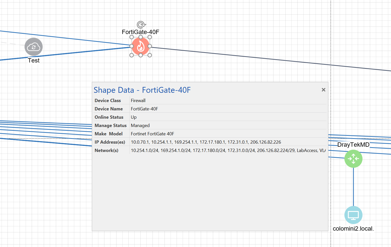Click the IP Address(es) value field
Image resolution: width=391 pixels, height=247 pixels.
206,142
